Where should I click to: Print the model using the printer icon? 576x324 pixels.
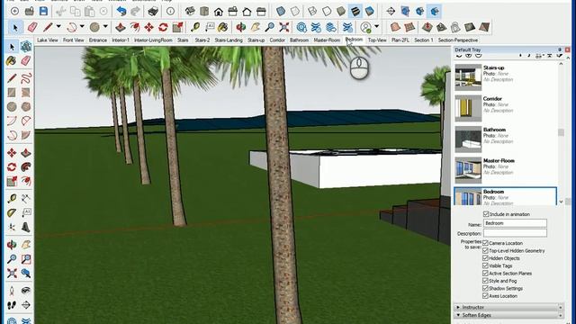(x=153, y=11)
